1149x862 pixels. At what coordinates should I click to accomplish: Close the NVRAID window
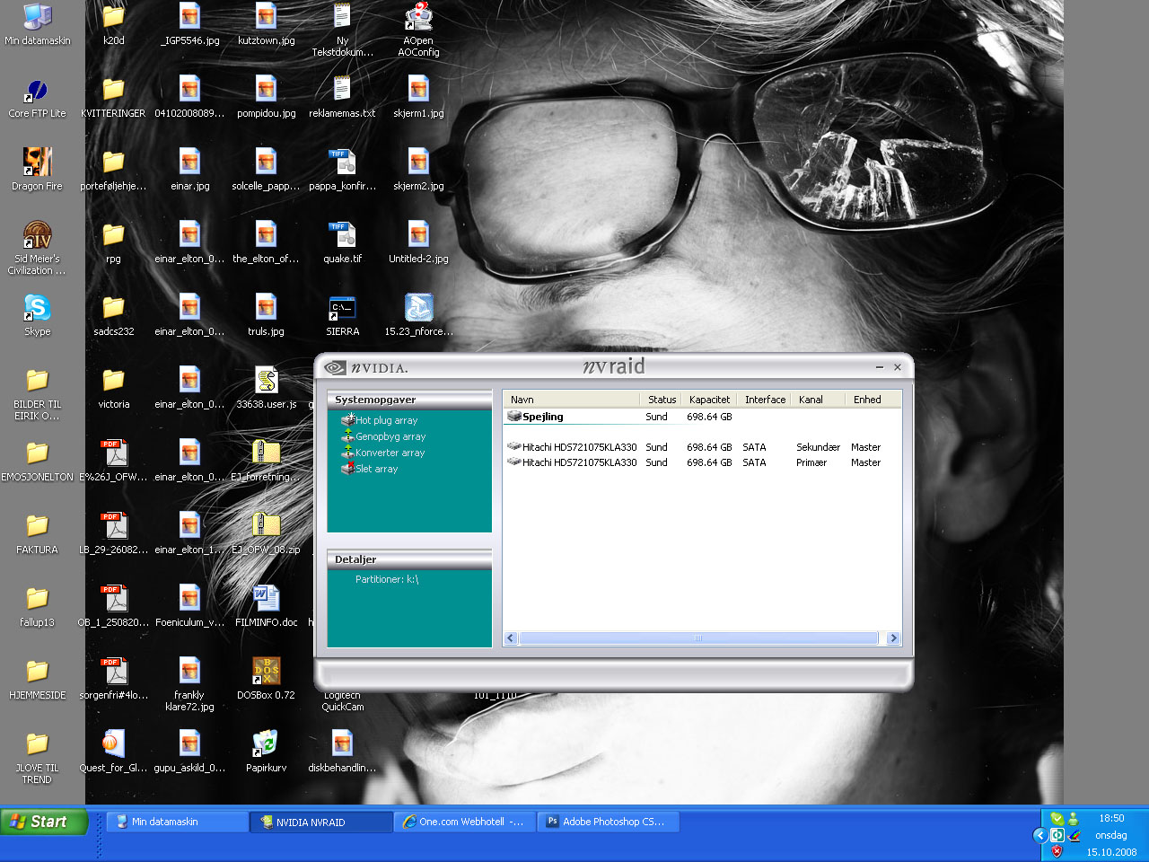coord(898,367)
